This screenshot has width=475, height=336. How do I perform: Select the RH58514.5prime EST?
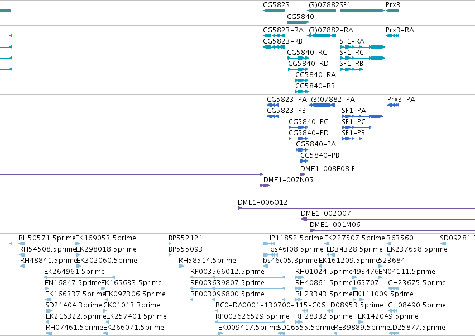[207, 261]
